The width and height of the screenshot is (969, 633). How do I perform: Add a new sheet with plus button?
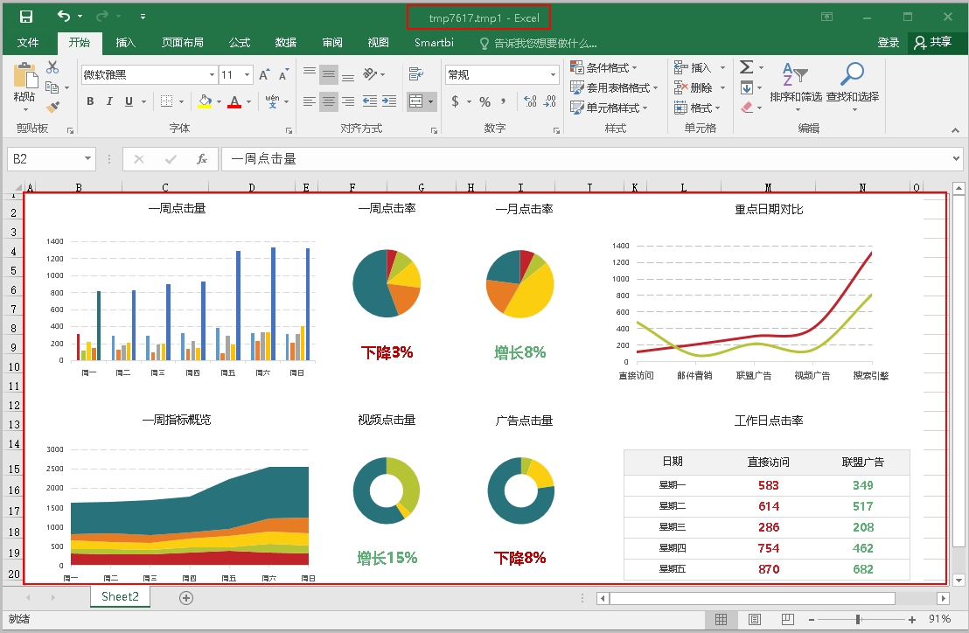(185, 598)
